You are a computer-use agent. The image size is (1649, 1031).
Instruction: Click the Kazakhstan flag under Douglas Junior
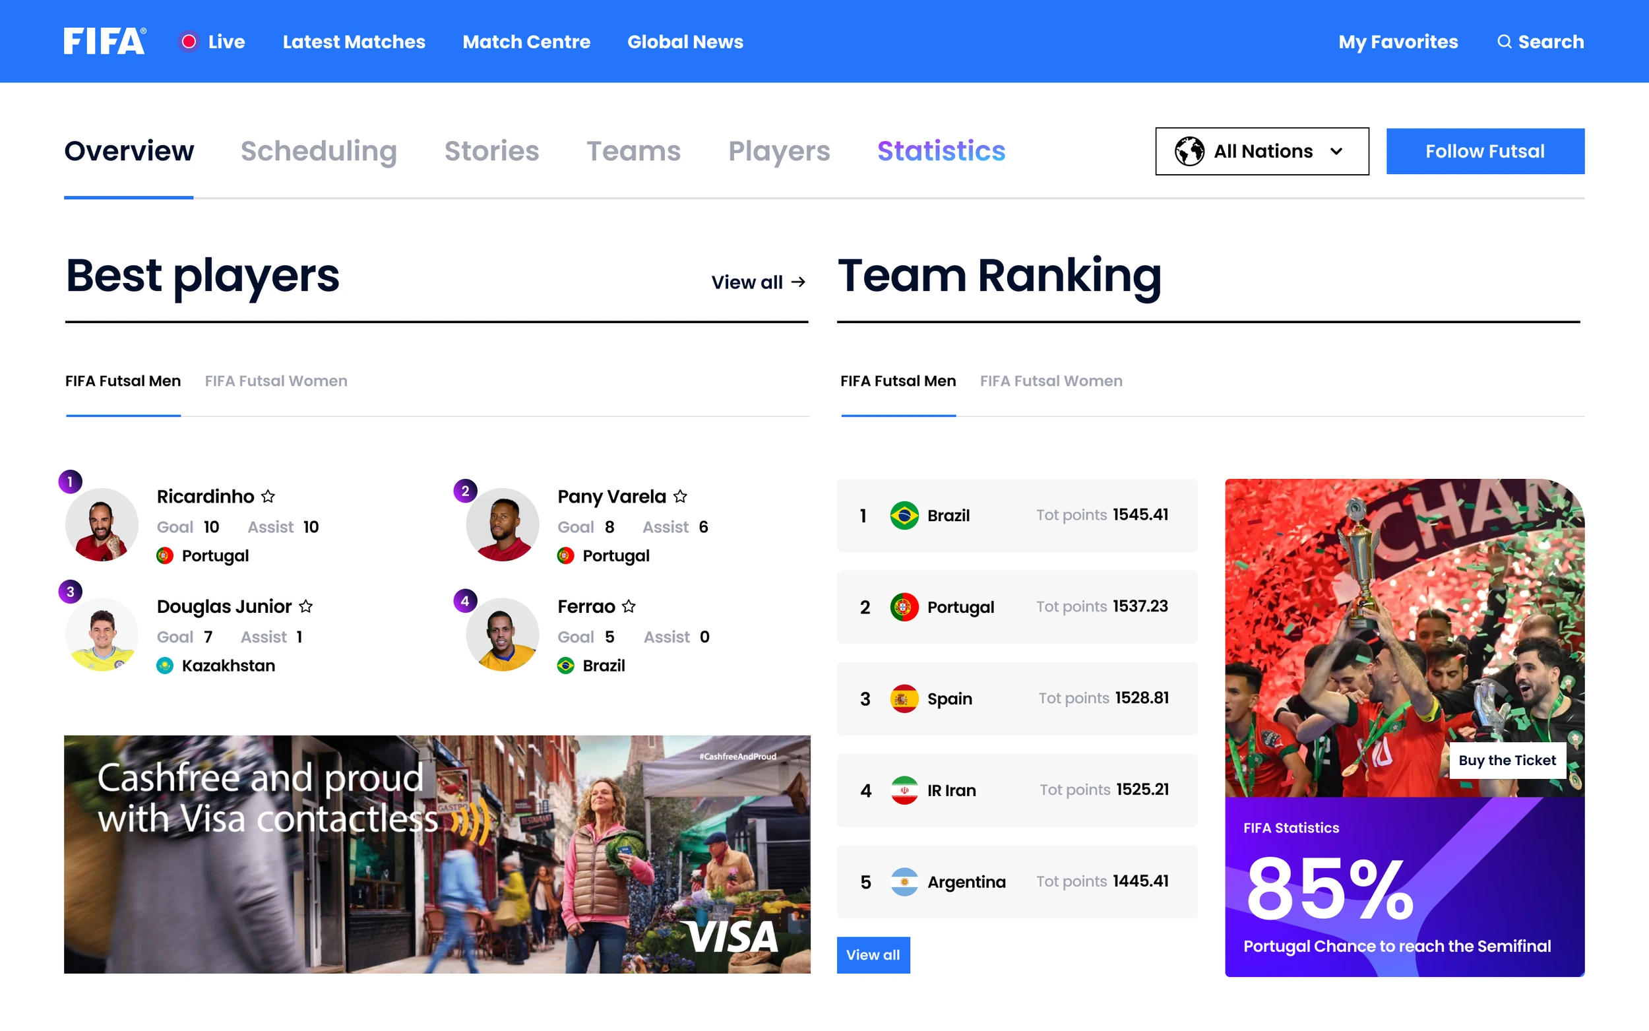[165, 666]
